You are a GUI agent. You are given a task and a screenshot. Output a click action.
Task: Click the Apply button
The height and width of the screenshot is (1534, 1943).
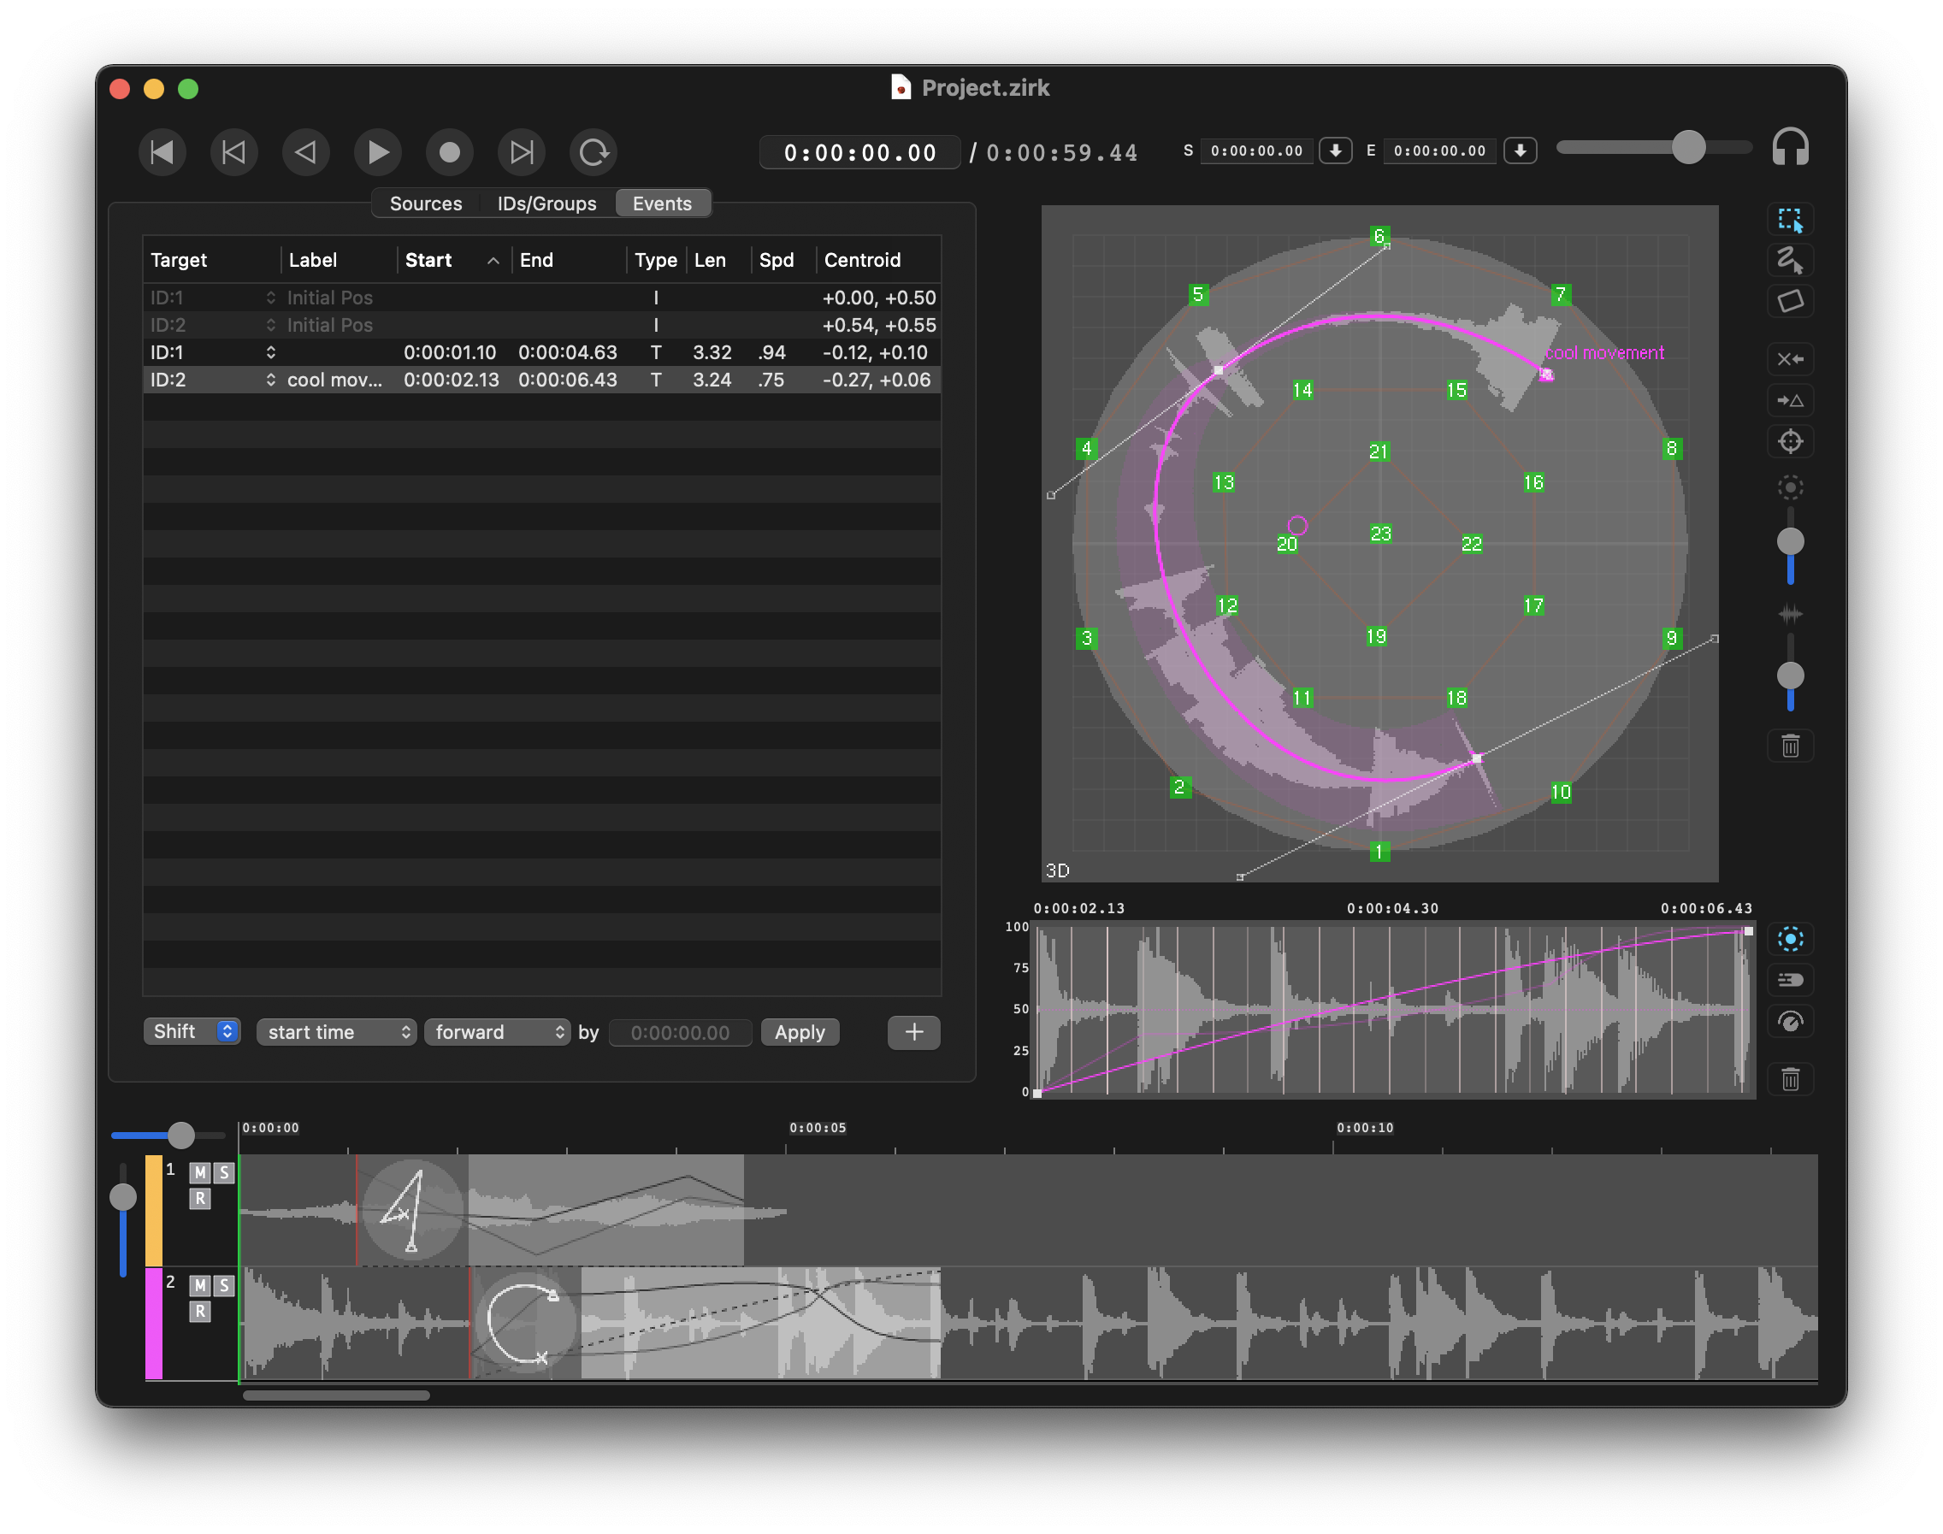(x=800, y=1033)
